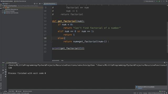Click the PyCharm available notification balloon
This screenshot has width=168, height=94.
pos(151,87)
